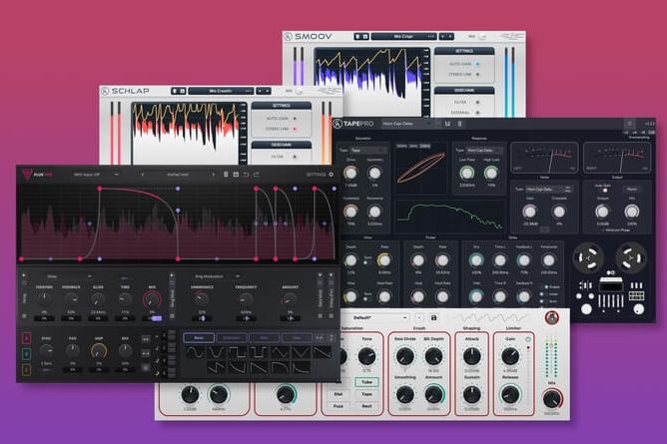Toggle Stereo Link in Schlap settings
The height and width of the screenshot is (444, 667).
pyautogui.click(x=295, y=129)
